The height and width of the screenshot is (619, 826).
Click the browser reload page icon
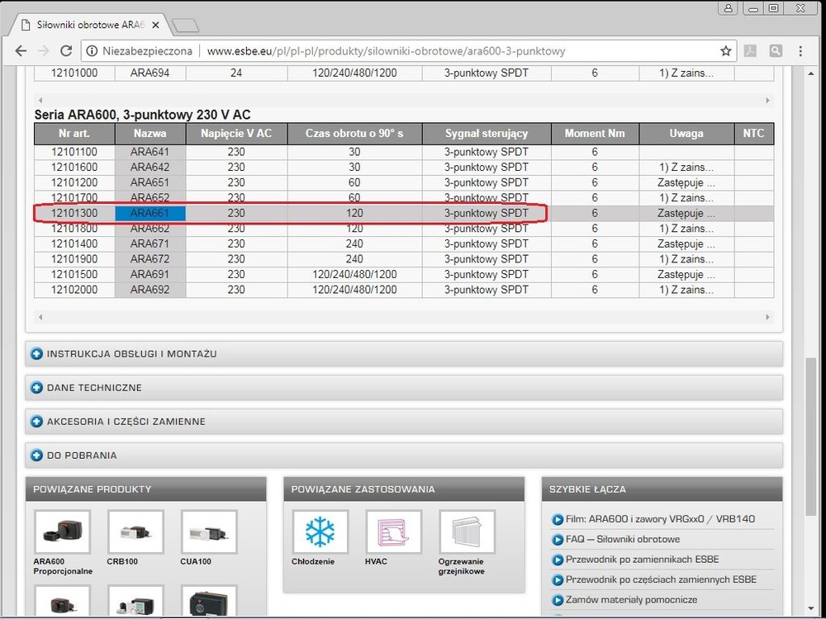click(x=66, y=51)
